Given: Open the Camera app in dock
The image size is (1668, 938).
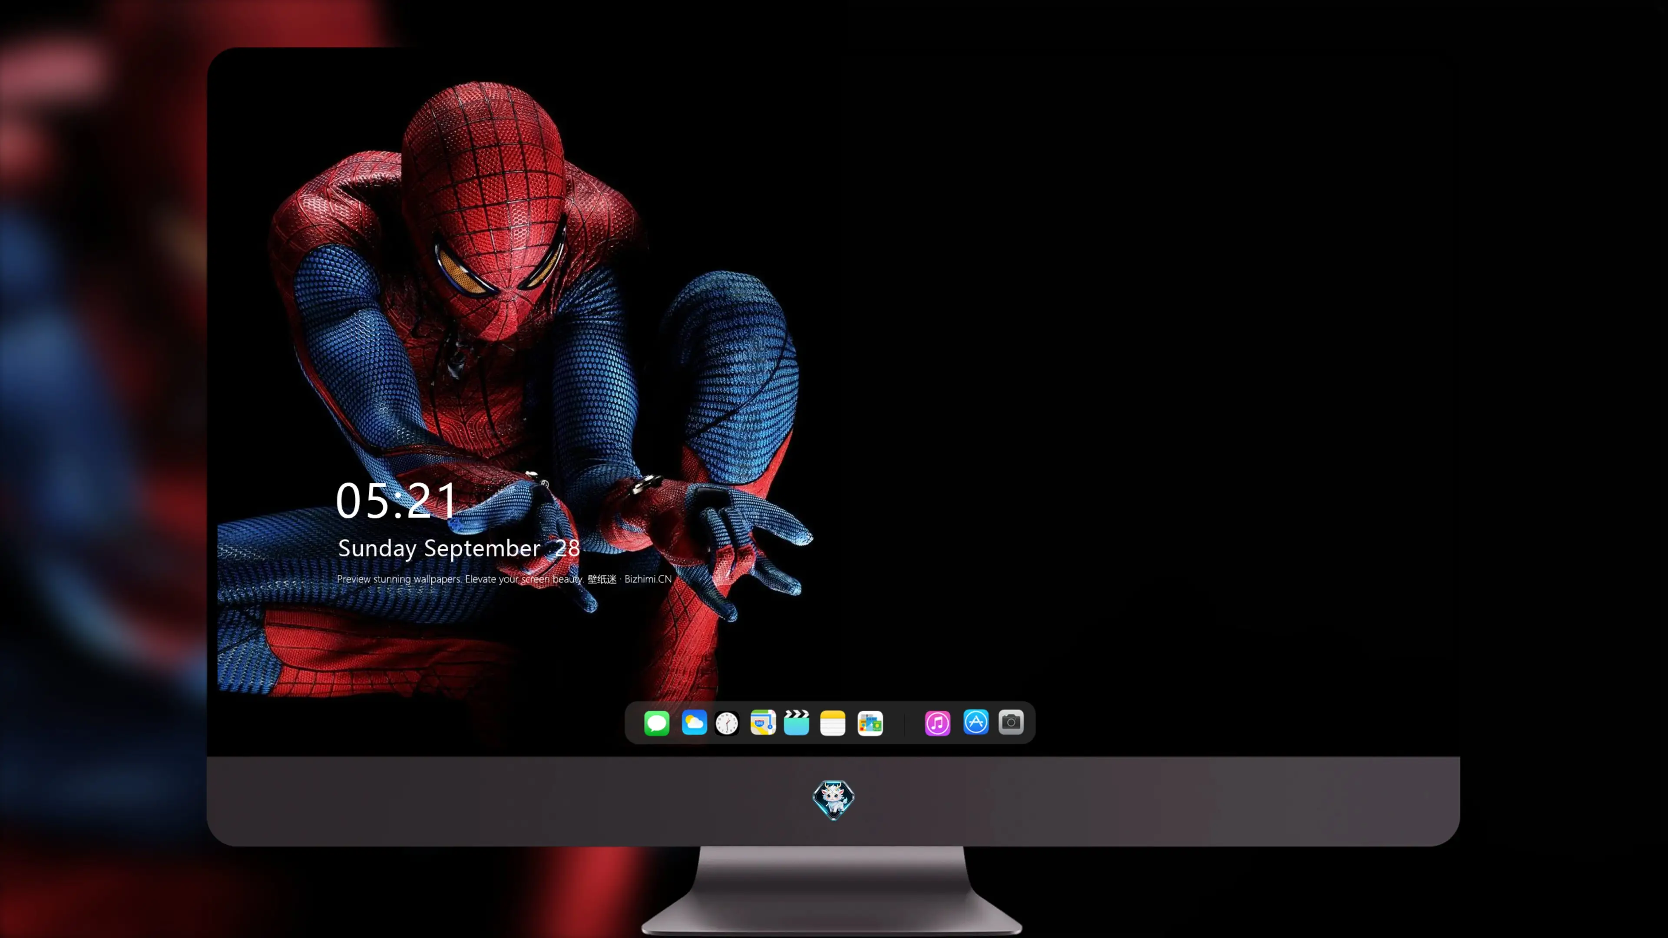Looking at the screenshot, I should (1011, 722).
